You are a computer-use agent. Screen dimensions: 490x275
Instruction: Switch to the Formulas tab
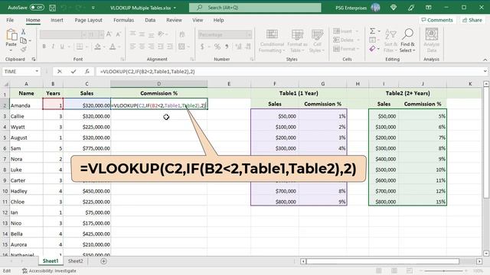click(123, 20)
